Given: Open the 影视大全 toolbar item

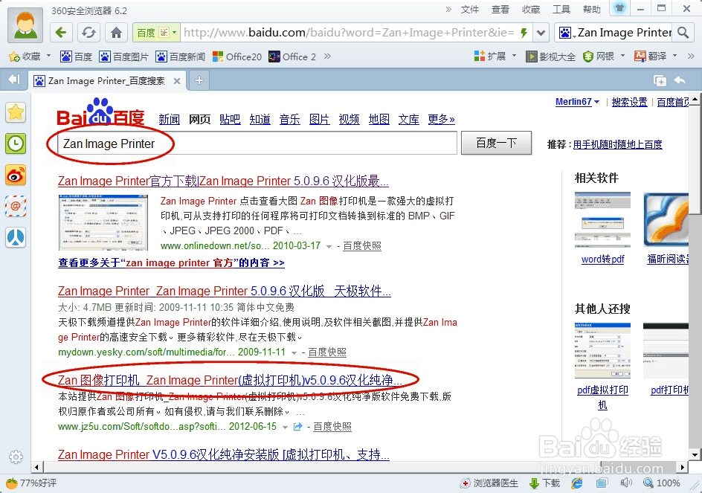Looking at the screenshot, I should pos(551,57).
